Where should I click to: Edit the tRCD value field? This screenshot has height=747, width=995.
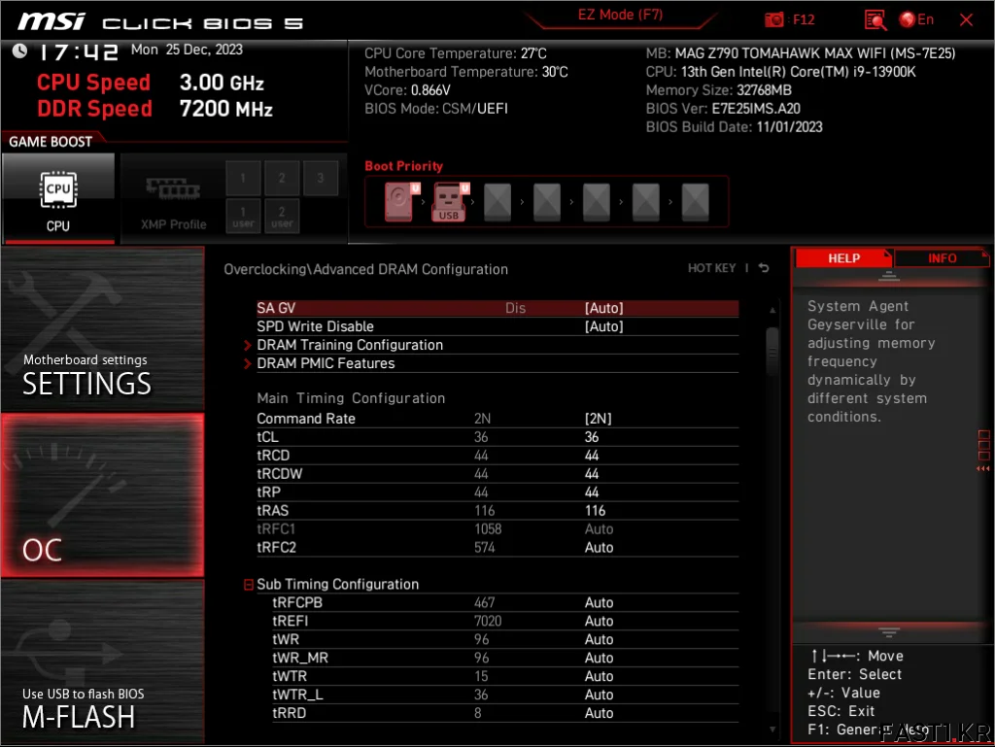(592, 456)
